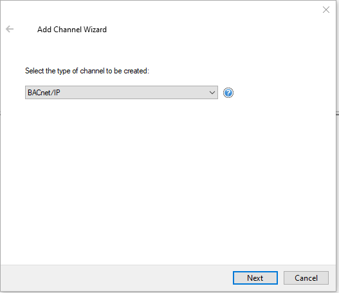The width and height of the screenshot is (339, 293).
Task: Confirm BACnet/IP selection by clicking Next
Action: 255,278
